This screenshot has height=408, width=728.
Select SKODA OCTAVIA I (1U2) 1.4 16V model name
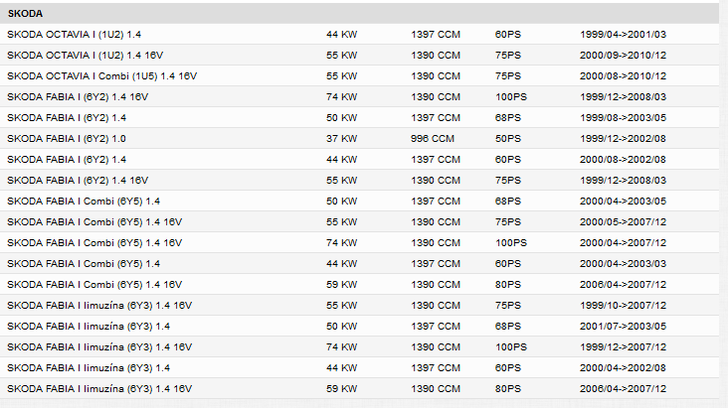tap(85, 56)
